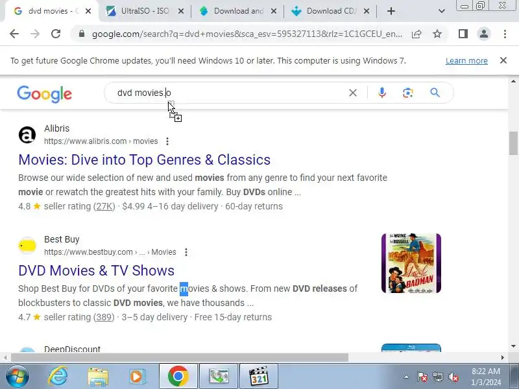The width and height of the screenshot is (519, 389).
Task: Expand the tab search dropdown arrow
Action: pos(441,11)
